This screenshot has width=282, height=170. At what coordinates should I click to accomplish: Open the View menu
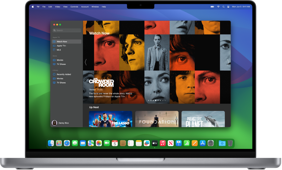[65, 7]
